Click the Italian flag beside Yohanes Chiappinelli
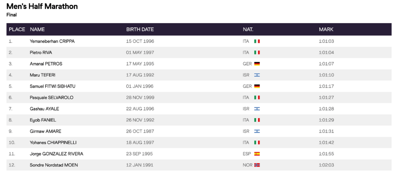This screenshot has width=395, height=173. (257, 143)
